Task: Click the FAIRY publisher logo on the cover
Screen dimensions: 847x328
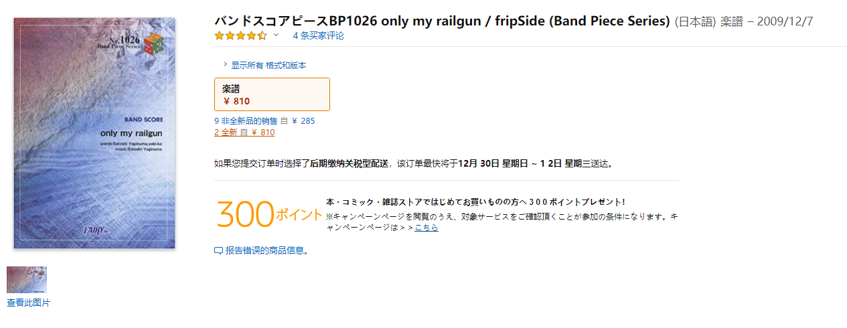Action: point(94,231)
